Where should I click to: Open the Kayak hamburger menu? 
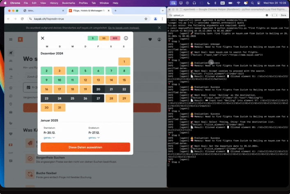[x=11, y=39]
